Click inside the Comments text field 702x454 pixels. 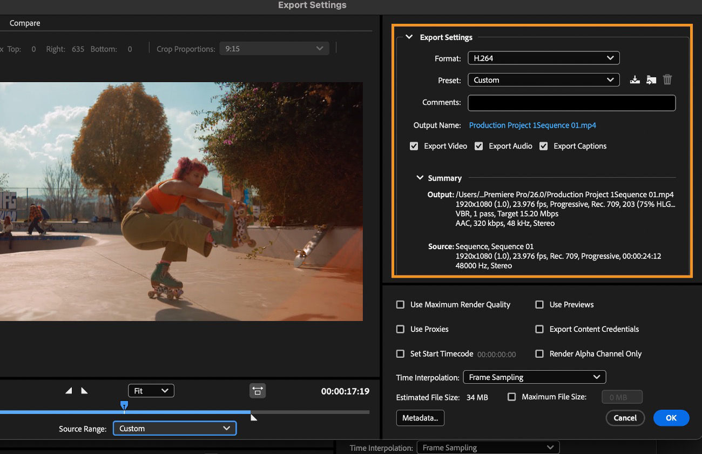571,103
